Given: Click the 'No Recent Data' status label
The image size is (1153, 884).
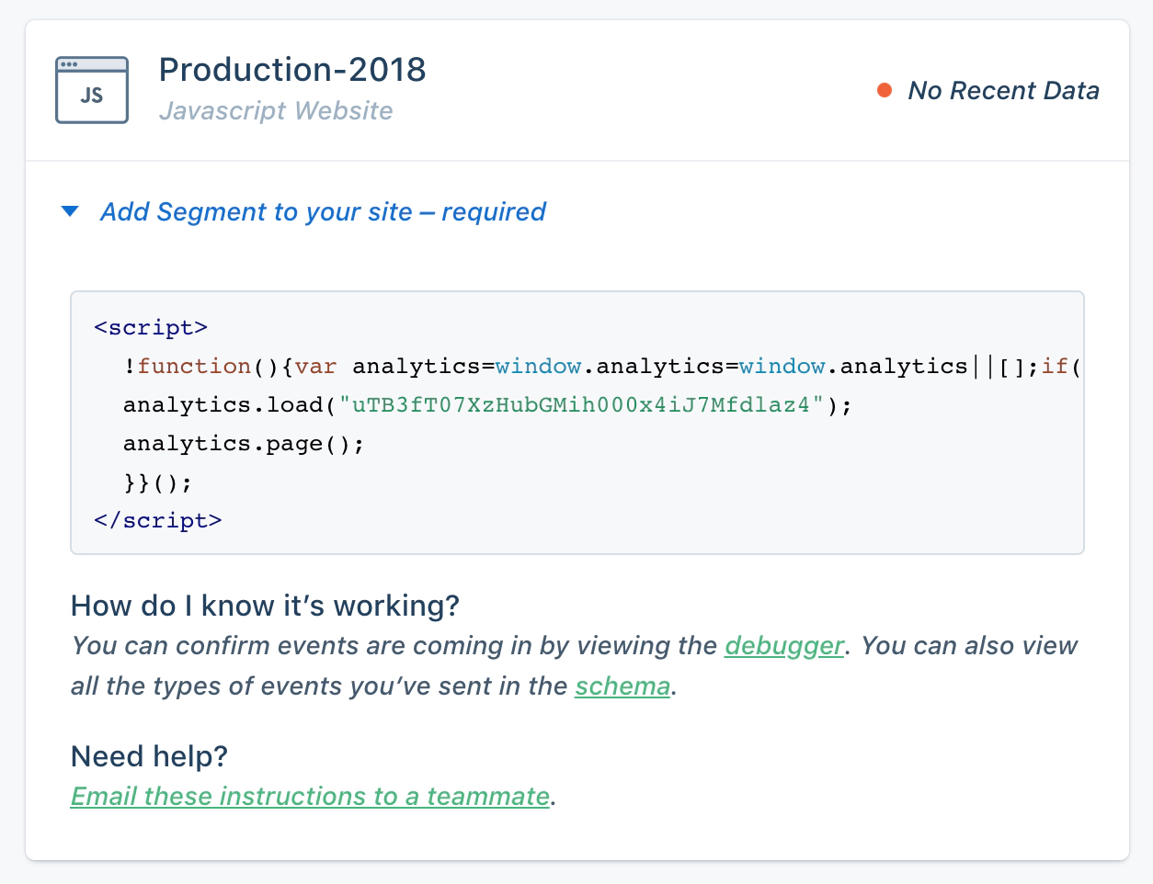Looking at the screenshot, I should point(1003,90).
